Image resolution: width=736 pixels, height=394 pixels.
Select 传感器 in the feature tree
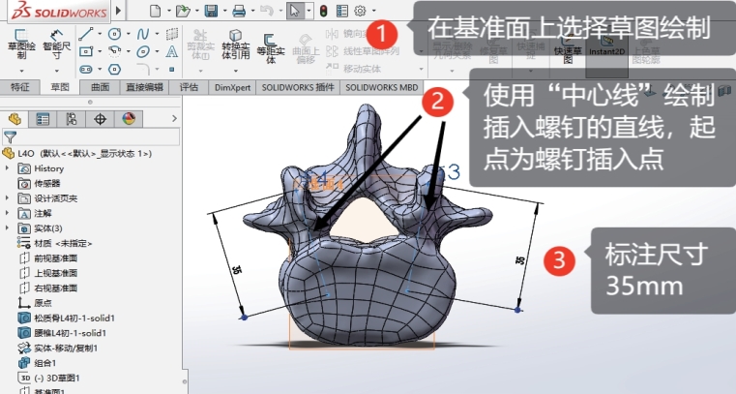point(39,183)
